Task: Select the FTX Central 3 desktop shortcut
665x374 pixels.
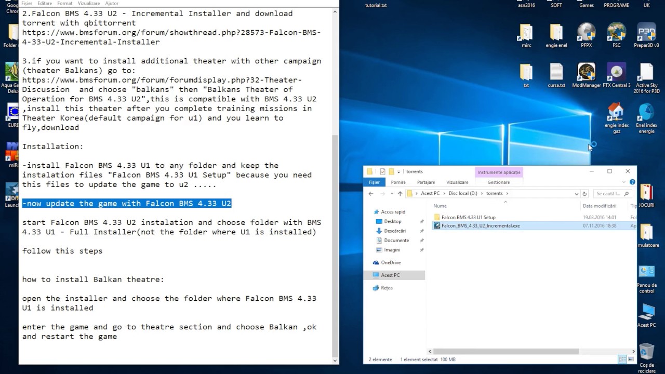Action: 617,76
